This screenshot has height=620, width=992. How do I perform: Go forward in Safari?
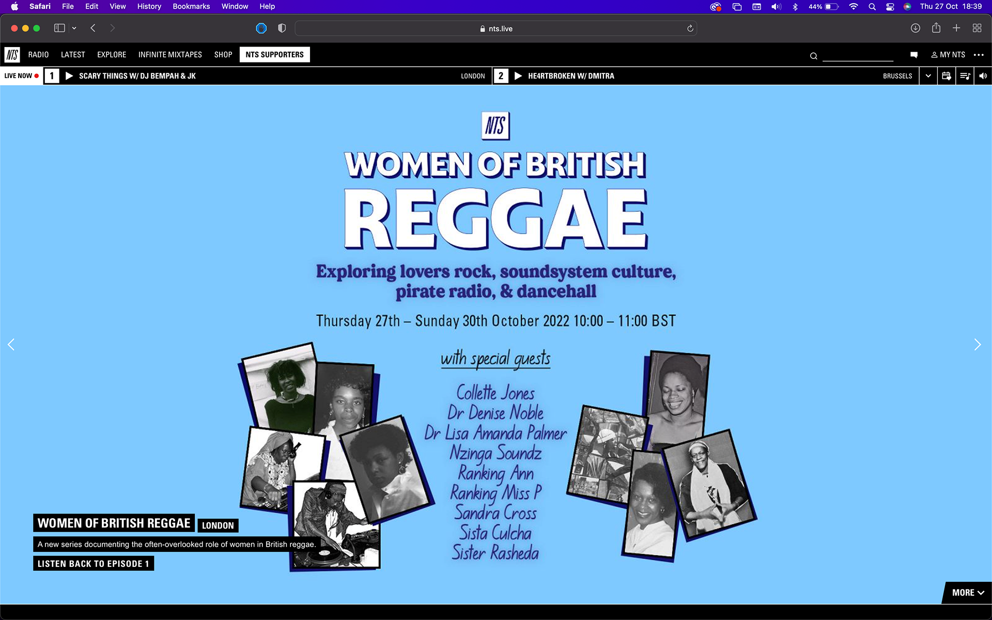point(113,28)
